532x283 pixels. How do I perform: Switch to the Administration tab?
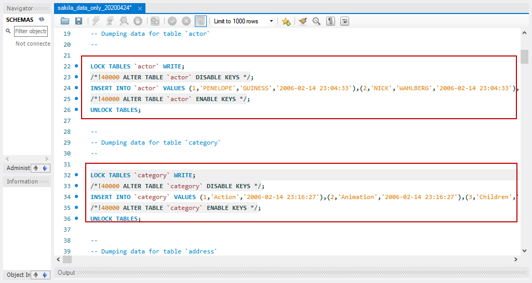click(x=18, y=168)
